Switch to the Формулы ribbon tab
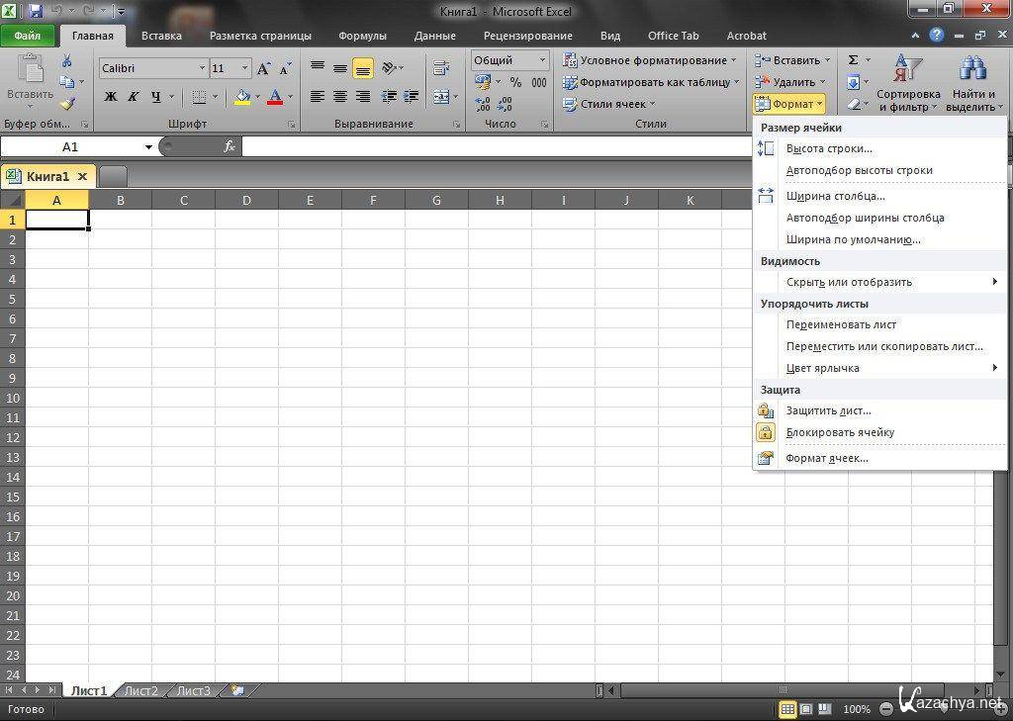 pos(362,36)
